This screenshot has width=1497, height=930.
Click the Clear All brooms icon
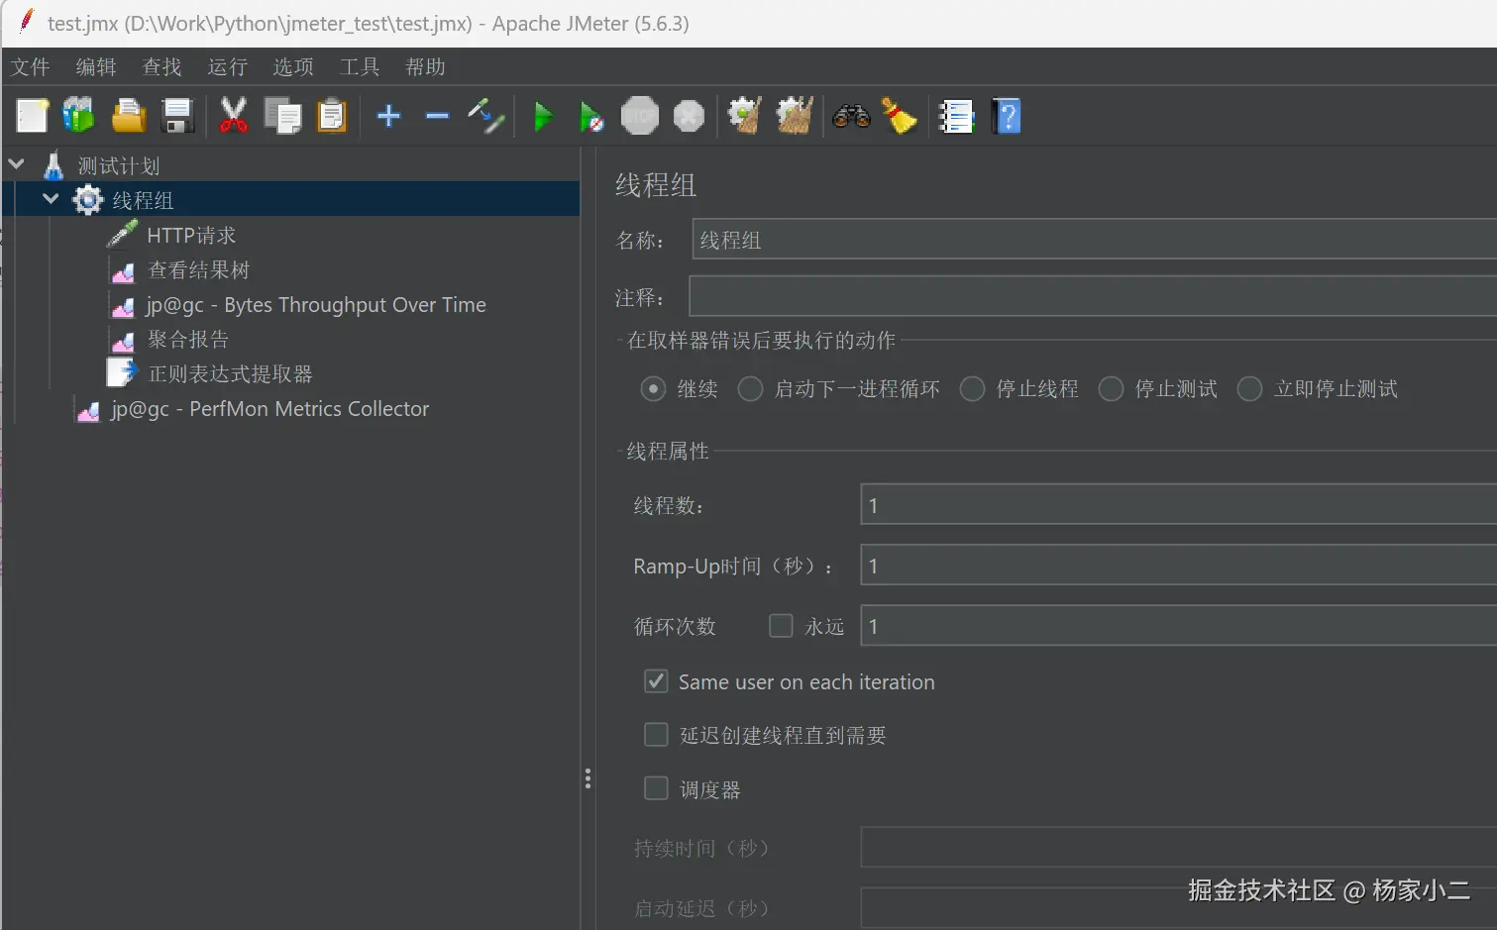pos(795,116)
